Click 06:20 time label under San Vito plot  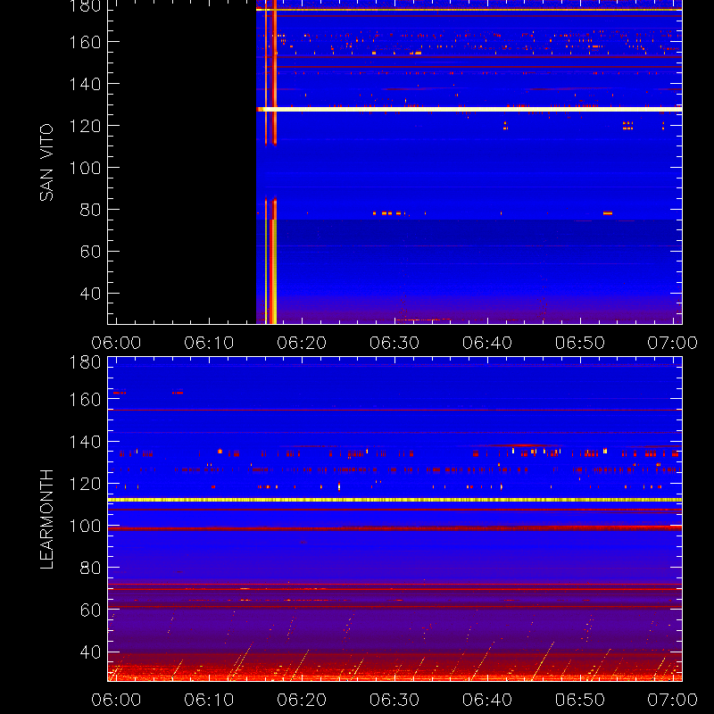point(302,343)
